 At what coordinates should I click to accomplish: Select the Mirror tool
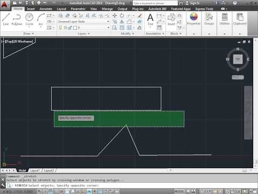click(122, 22)
